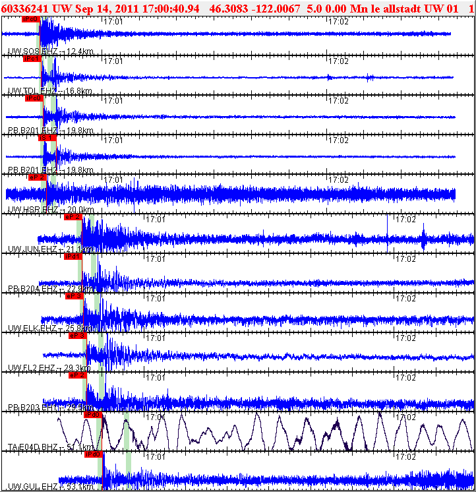This screenshot has height=492, width=476.
Task: Select iPd0 pick flag on E04D trace
Action: coord(93,415)
